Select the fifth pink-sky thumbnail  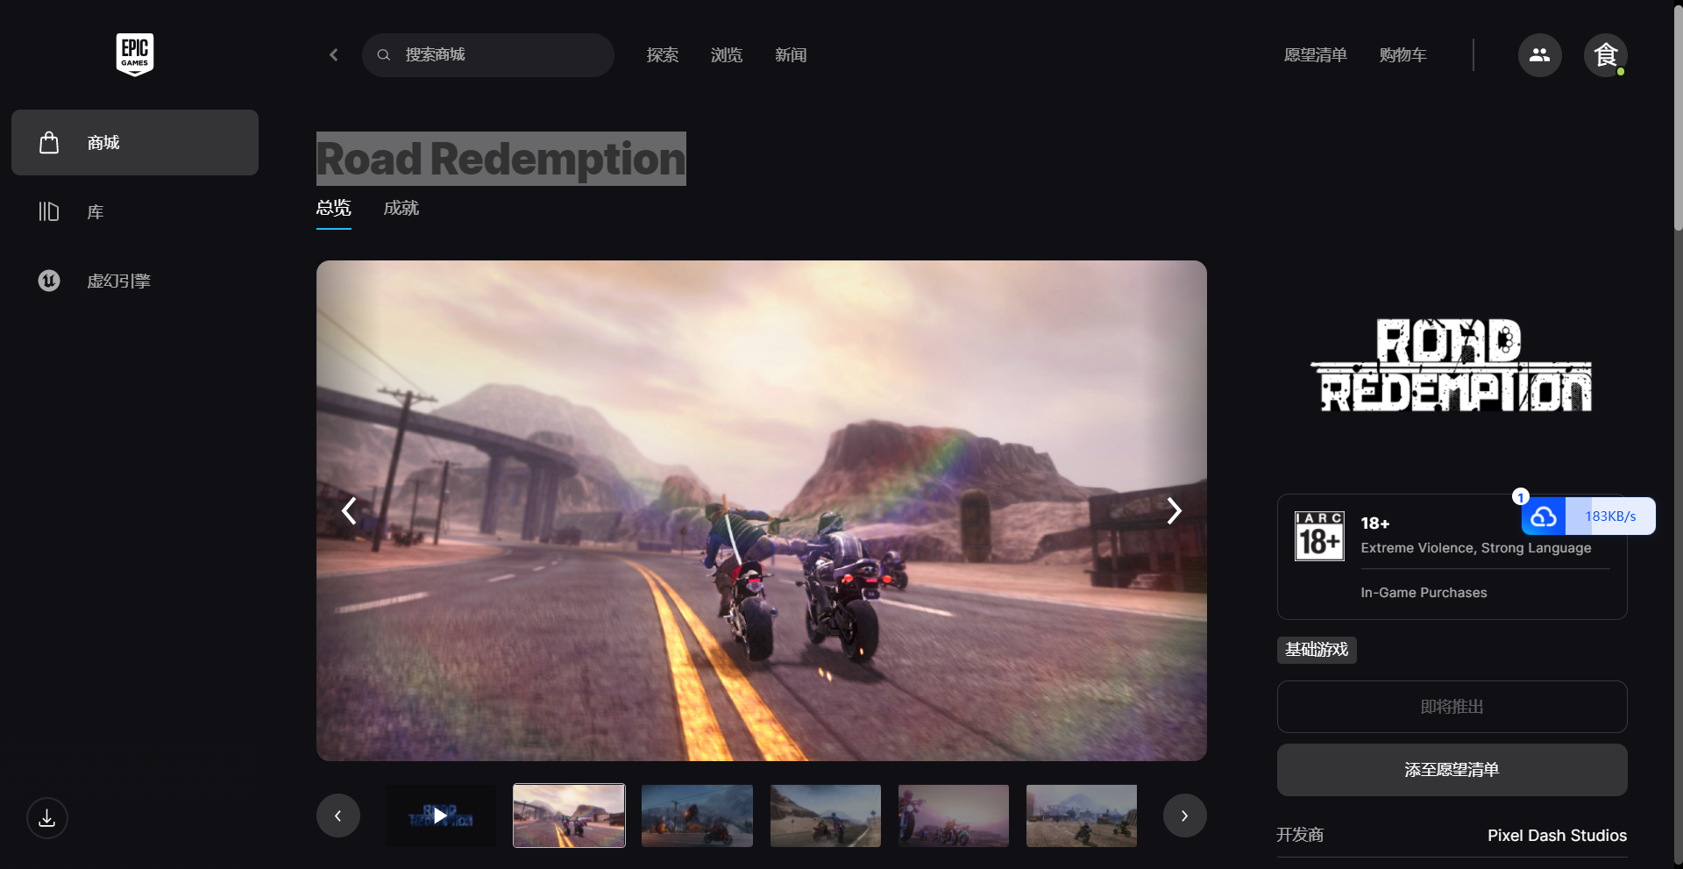coord(954,816)
